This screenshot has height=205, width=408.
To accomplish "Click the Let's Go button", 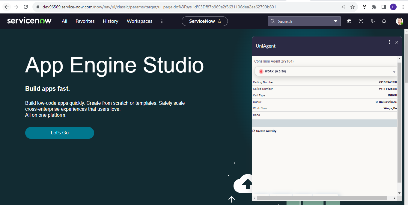I will pos(60,133).
